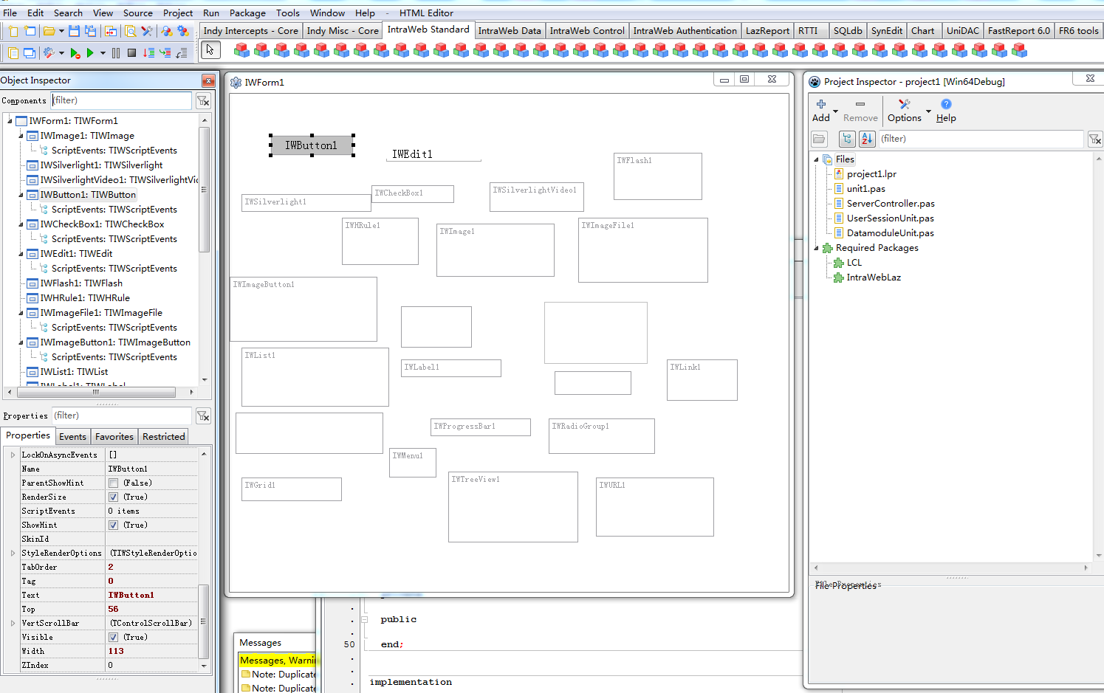
Task: Select IWSilverlight1 in component tree
Action: click(101, 165)
